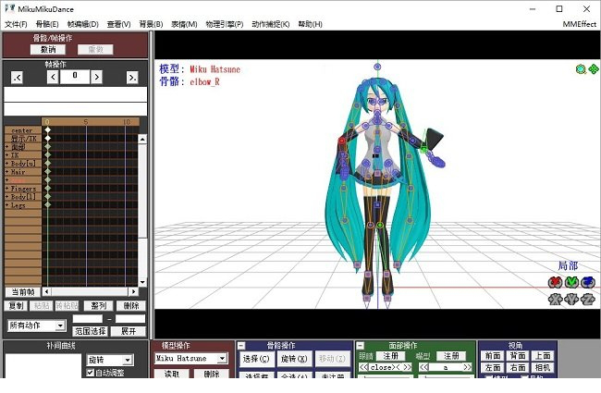Click the 展开 button

click(x=129, y=331)
